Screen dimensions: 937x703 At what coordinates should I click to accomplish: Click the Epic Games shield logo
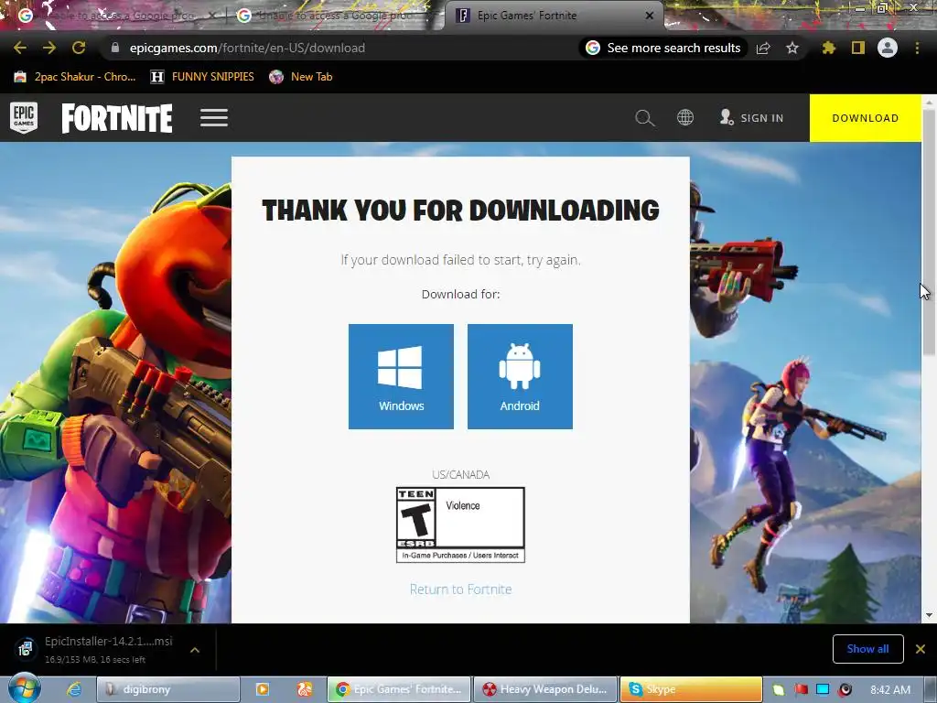click(24, 118)
